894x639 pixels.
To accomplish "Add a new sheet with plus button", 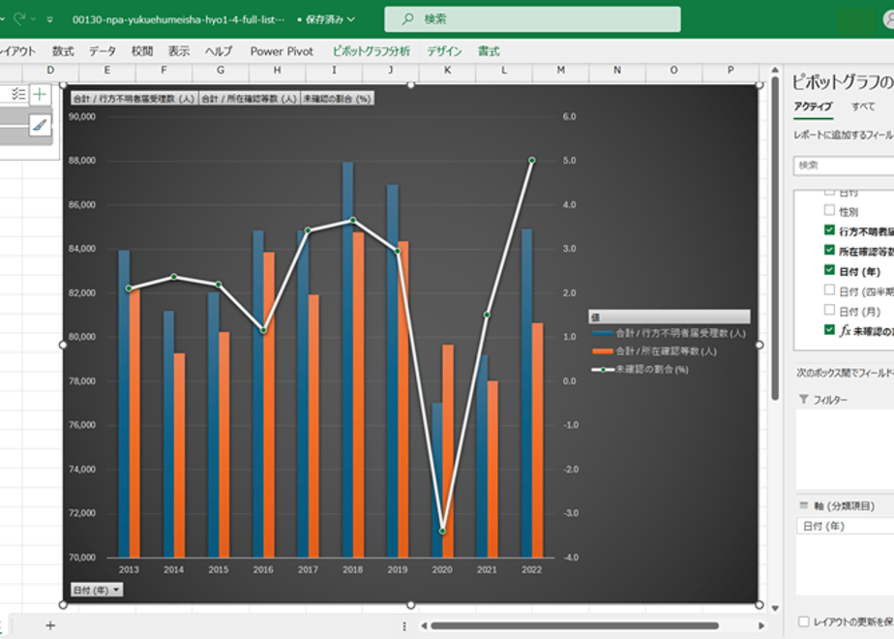I will (50, 625).
